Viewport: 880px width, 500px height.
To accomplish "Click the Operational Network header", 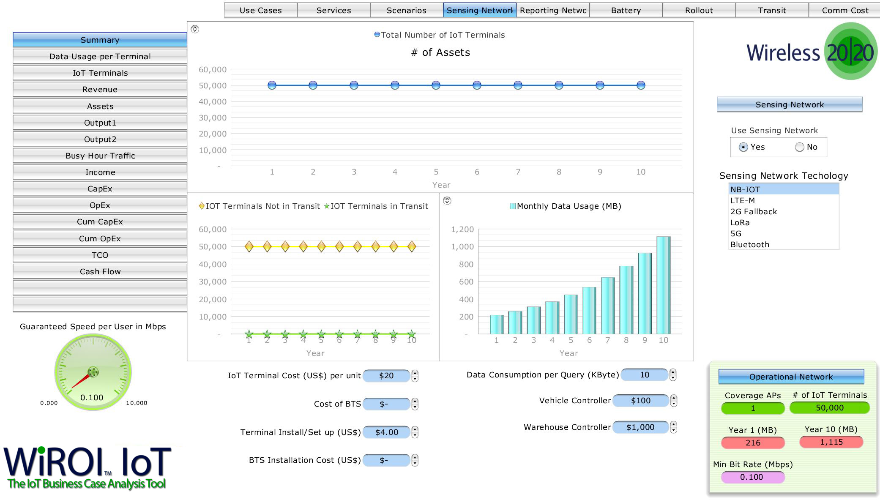I will [x=791, y=377].
